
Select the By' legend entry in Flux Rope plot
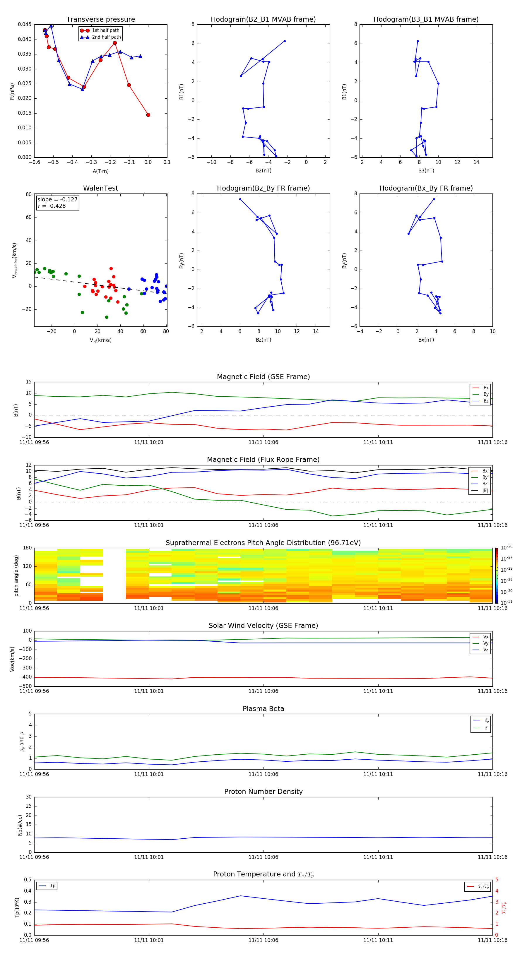pos(480,477)
